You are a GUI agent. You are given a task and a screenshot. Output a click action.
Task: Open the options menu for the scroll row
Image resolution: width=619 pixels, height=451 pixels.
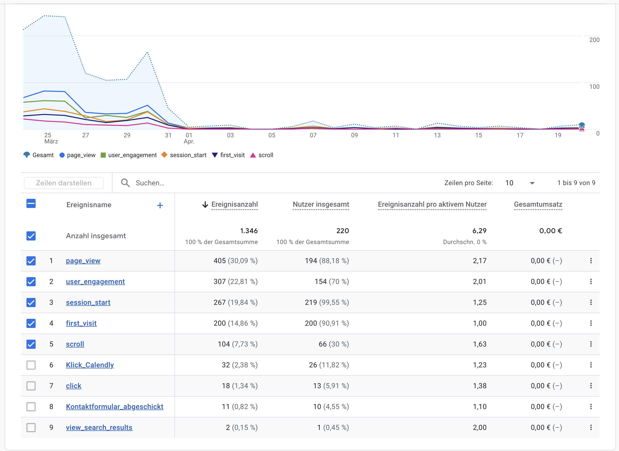pyautogui.click(x=591, y=344)
